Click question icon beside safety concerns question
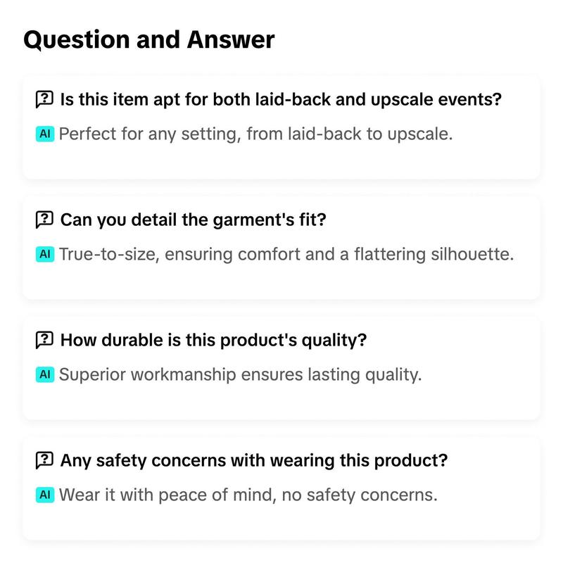 point(44,460)
